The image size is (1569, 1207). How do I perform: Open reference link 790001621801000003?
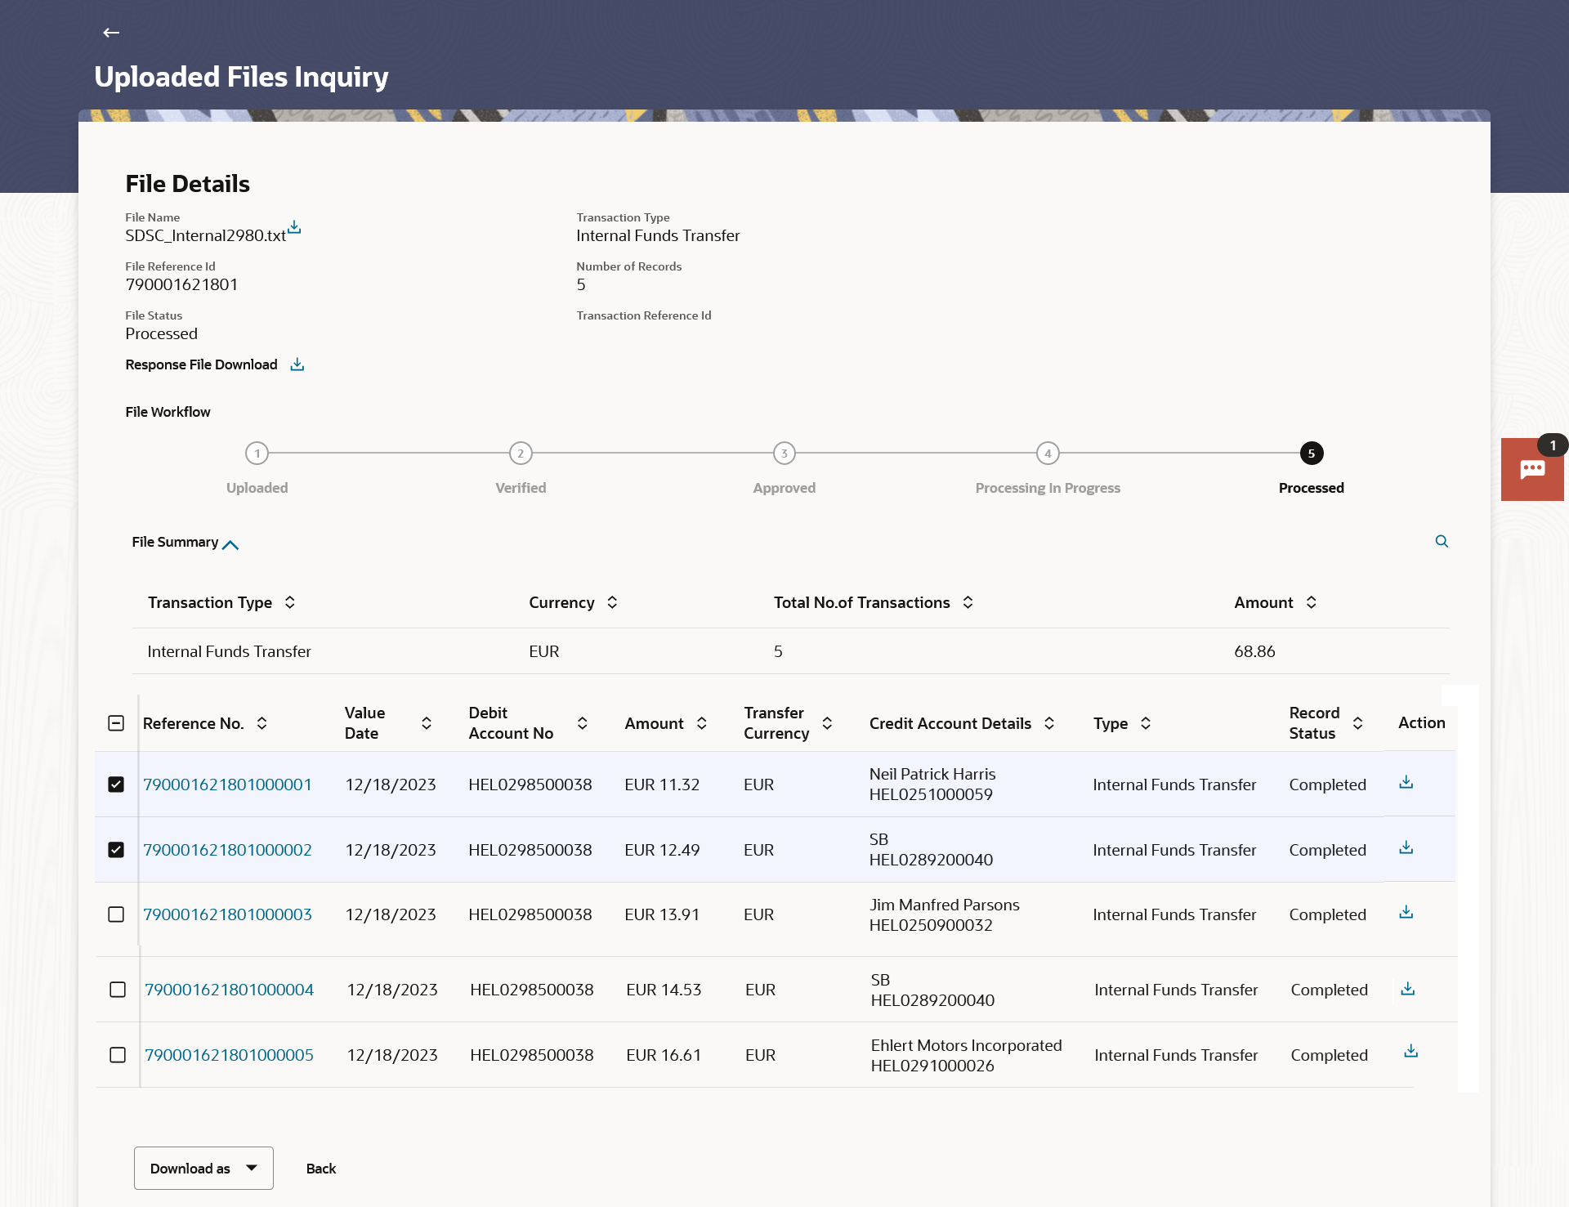pos(227,914)
